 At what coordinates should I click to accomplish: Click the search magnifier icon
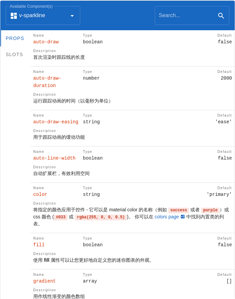coord(221,15)
